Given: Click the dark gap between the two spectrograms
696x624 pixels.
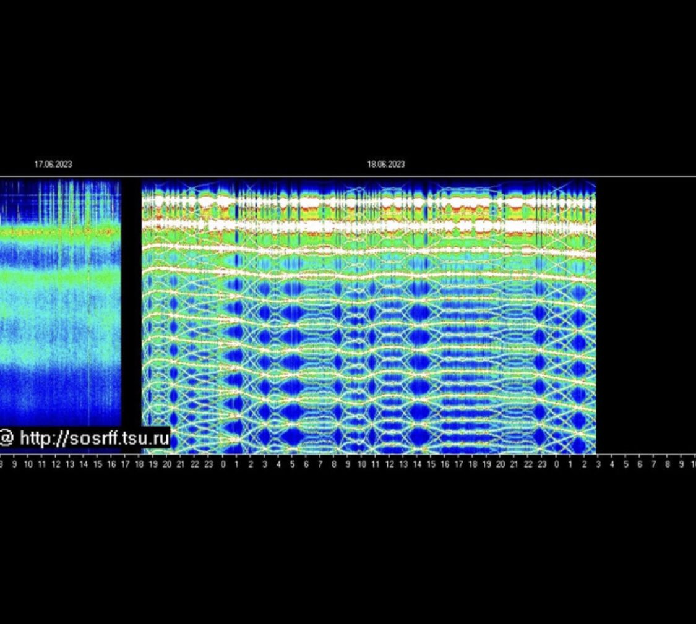Looking at the screenshot, I should tap(132, 309).
